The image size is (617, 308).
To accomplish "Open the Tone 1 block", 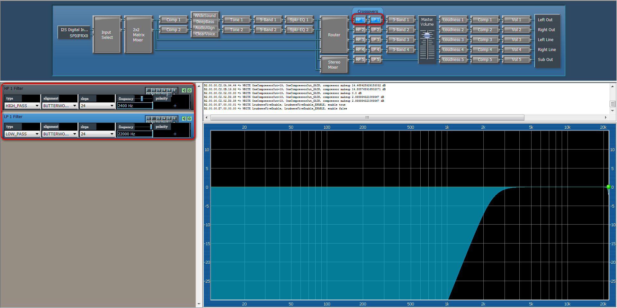I will pyautogui.click(x=236, y=20).
